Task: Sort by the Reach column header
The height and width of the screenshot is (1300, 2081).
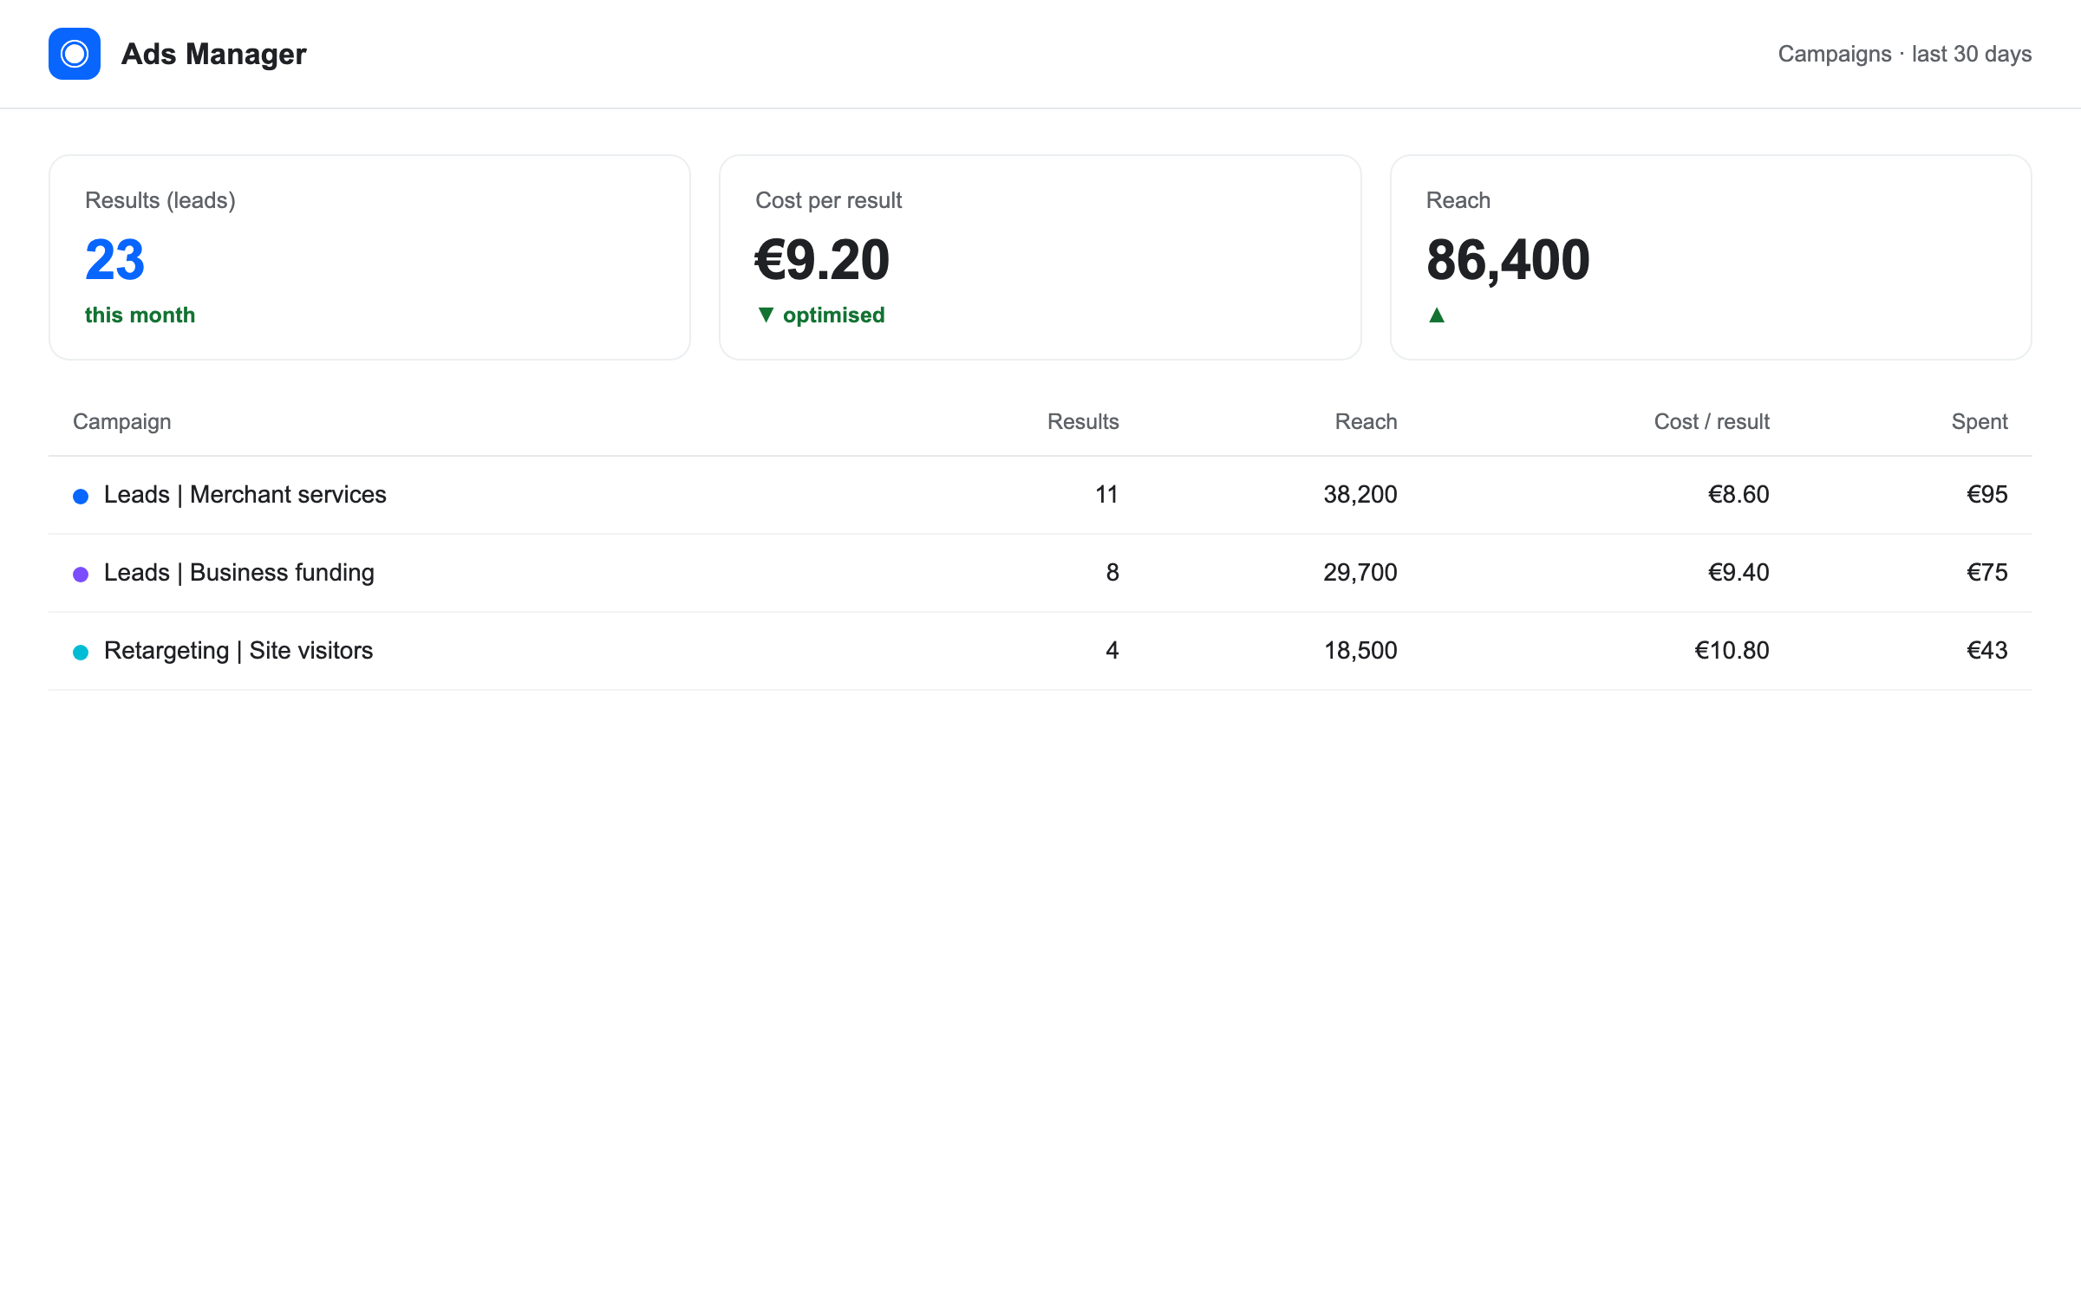Action: coord(1366,421)
